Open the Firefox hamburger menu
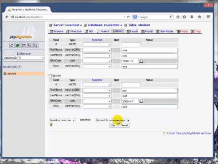This screenshot has height=164, width=218. [208, 17]
